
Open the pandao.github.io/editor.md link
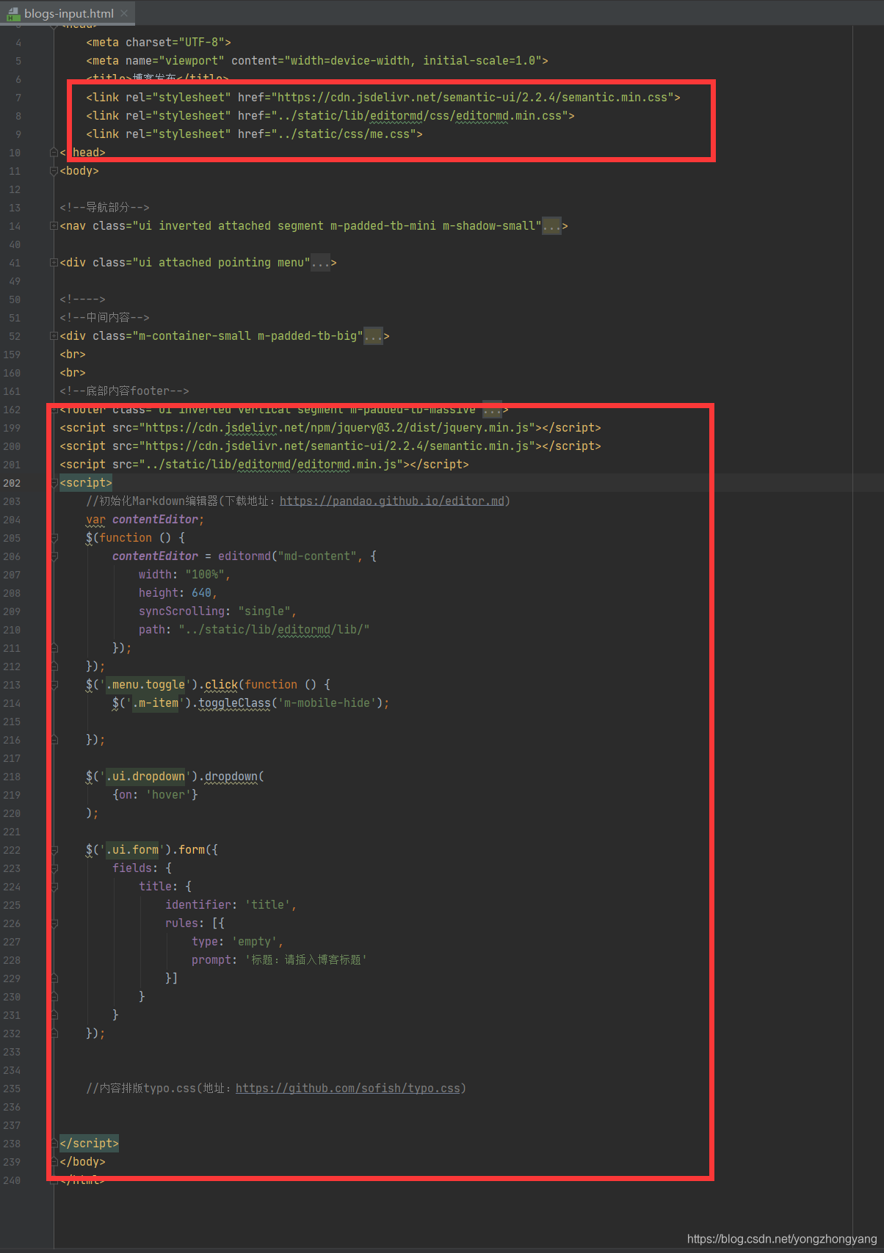coord(392,501)
